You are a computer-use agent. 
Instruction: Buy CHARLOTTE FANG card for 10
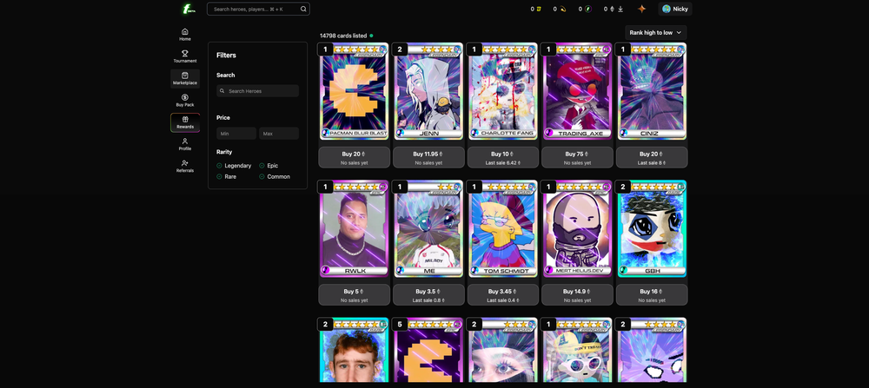pyautogui.click(x=502, y=157)
